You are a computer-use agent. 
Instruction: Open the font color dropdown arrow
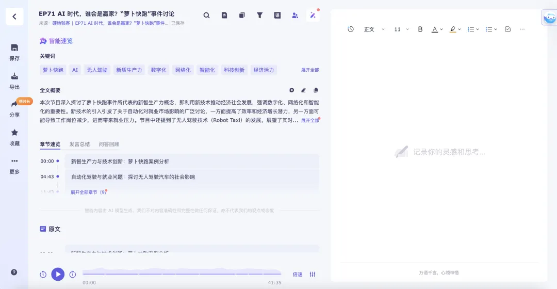point(441,29)
